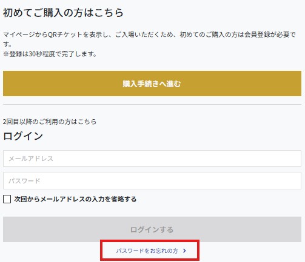Click the マイページからQRチケット description paragraph
The height and width of the screenshot is (262, 305).
click(x=149, y=39)
